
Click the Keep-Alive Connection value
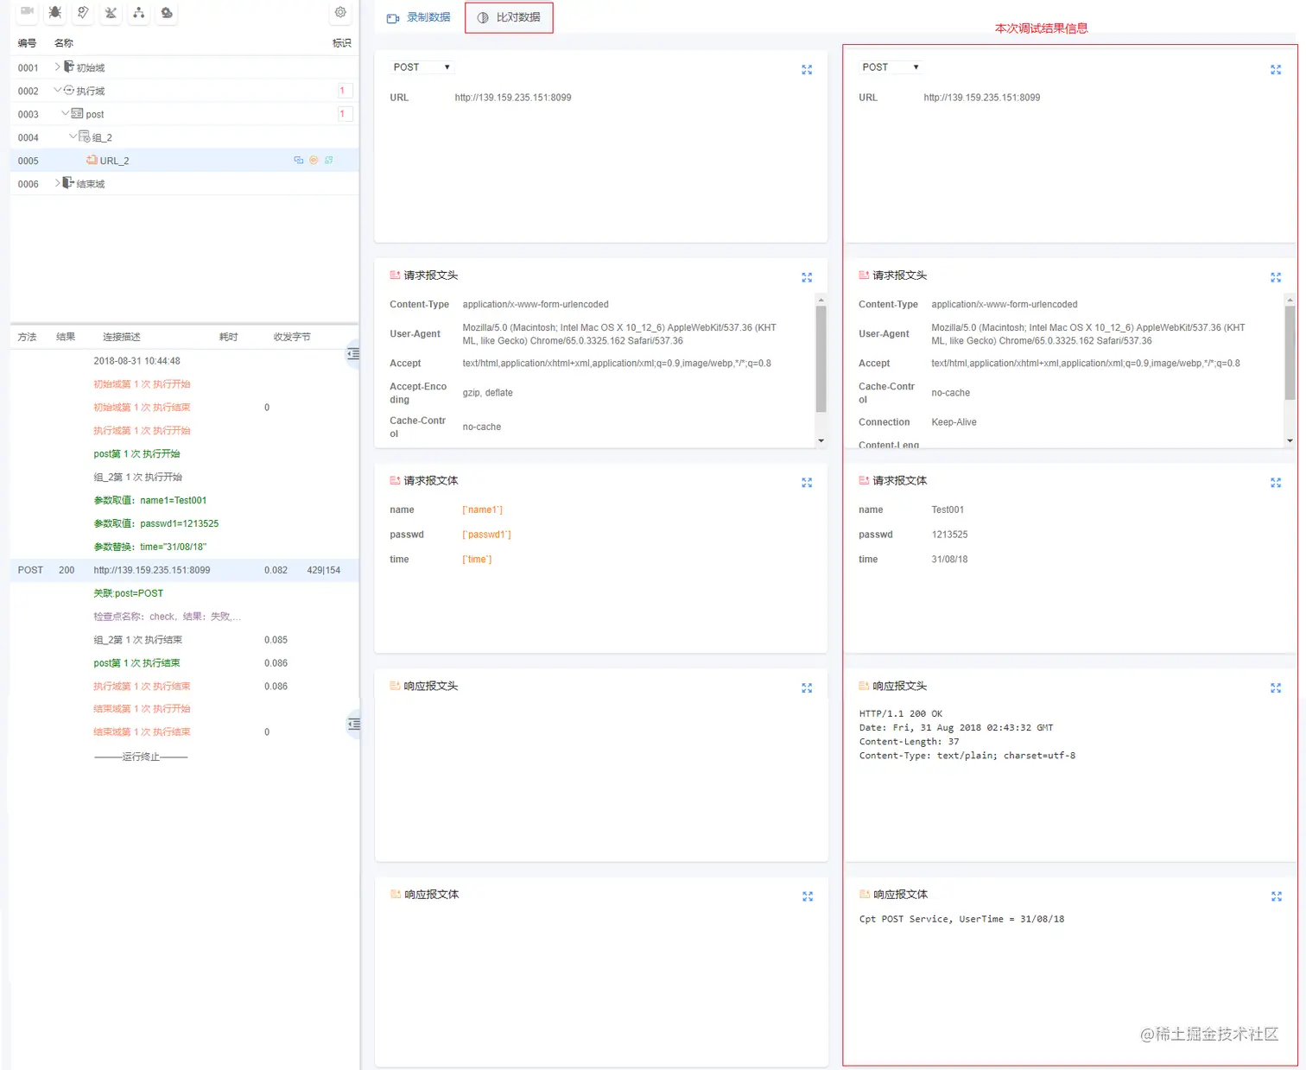tap(954, 422)
